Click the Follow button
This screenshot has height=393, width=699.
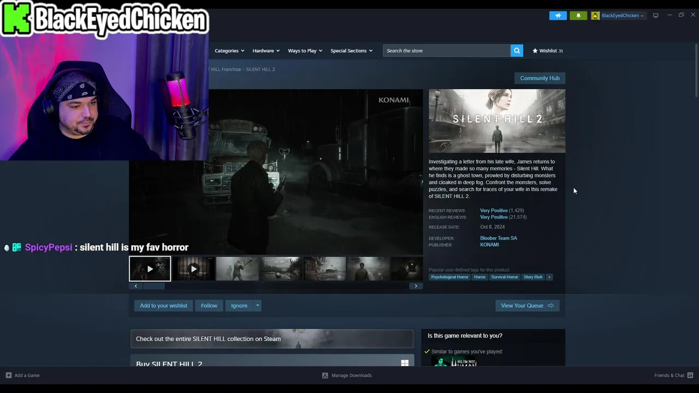click(209, 306)
